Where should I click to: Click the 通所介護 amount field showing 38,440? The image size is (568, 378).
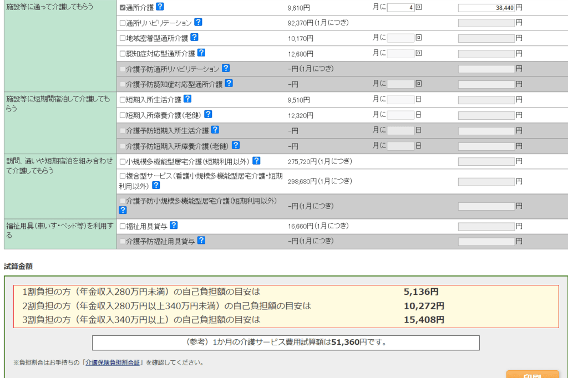486,8
